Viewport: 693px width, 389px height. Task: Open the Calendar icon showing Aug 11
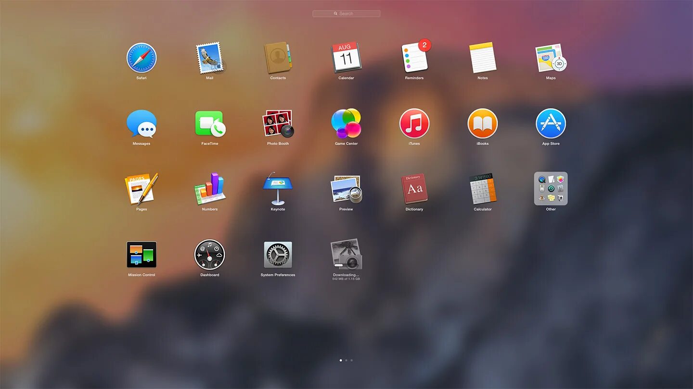point(346,58)
